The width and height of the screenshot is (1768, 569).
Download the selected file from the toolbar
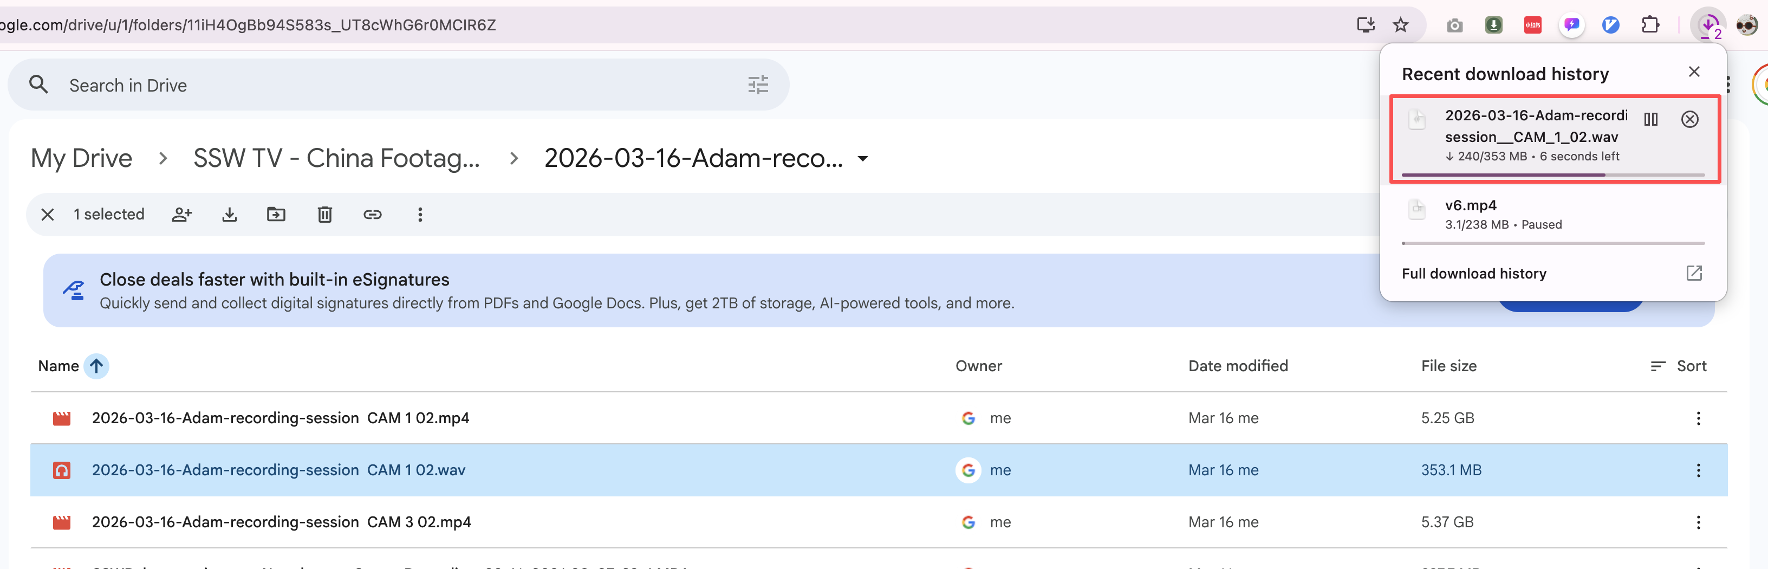[230, 214]
